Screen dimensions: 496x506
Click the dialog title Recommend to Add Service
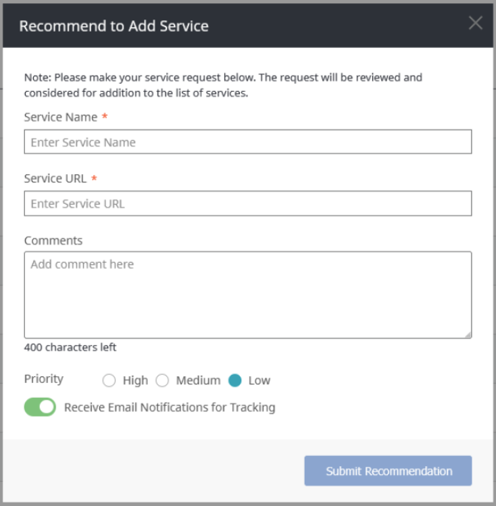coord(114,26)
